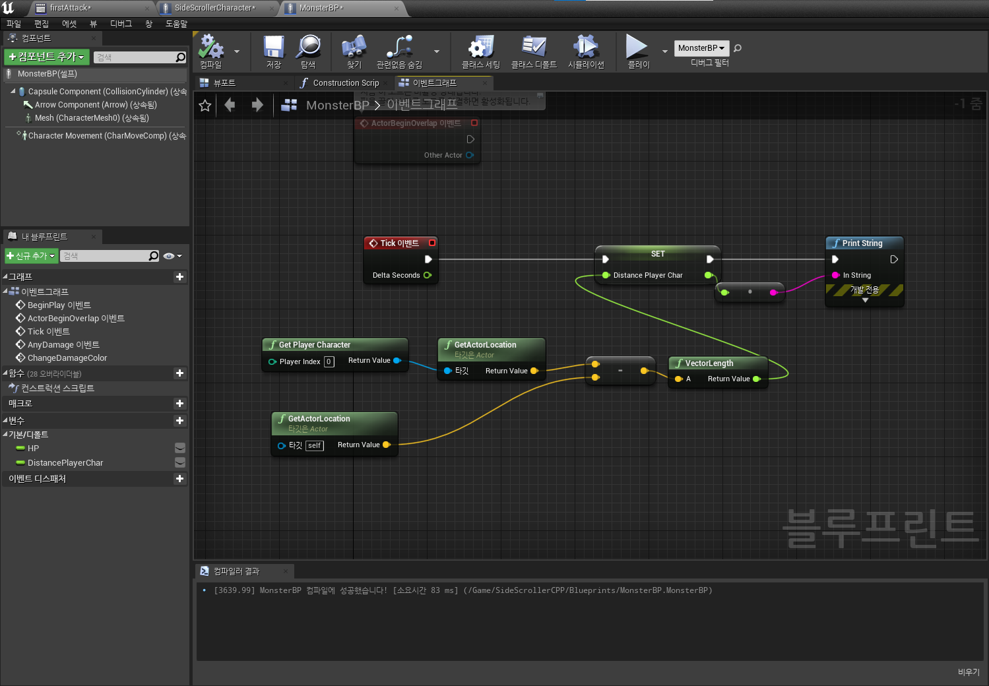Open the Play options dropdown arrow
This screenshot has height=686, width=989.
[x=665, y=51]
